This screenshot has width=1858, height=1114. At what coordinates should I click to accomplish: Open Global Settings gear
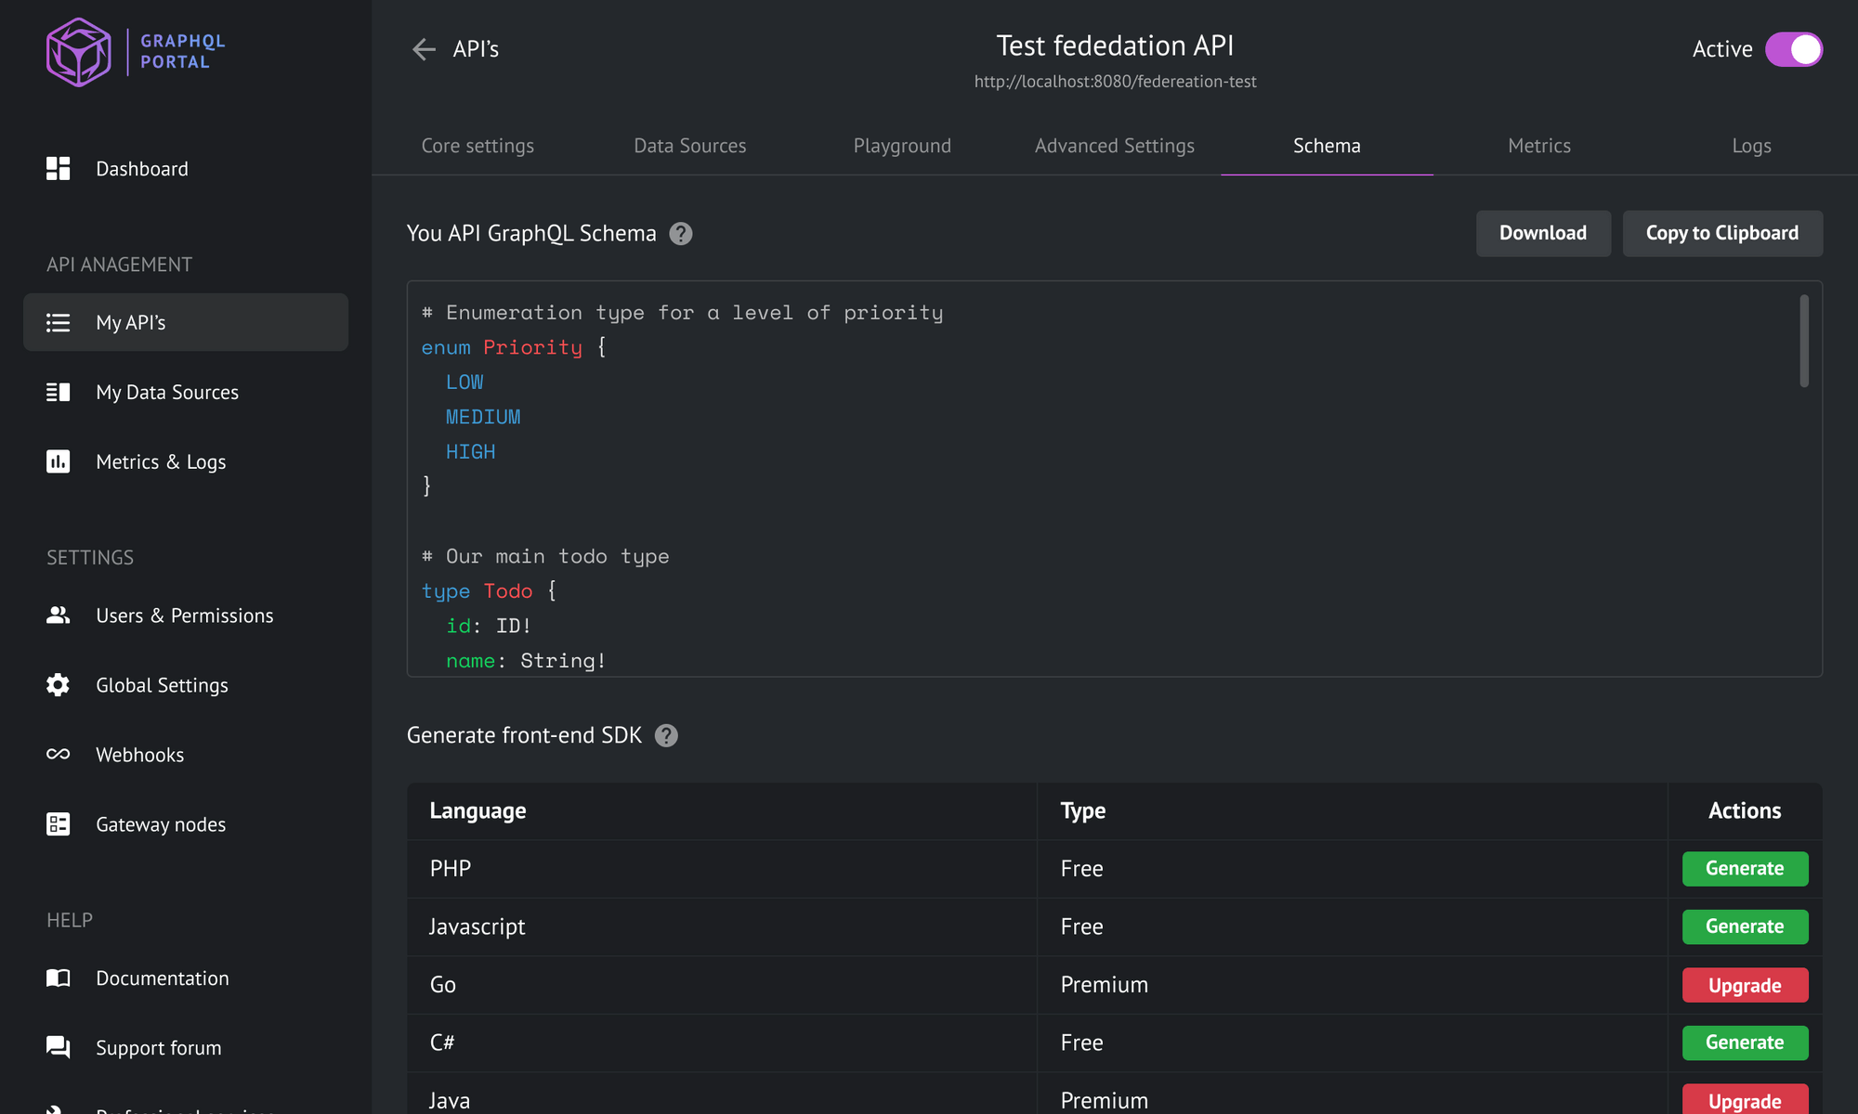[162, 685]
